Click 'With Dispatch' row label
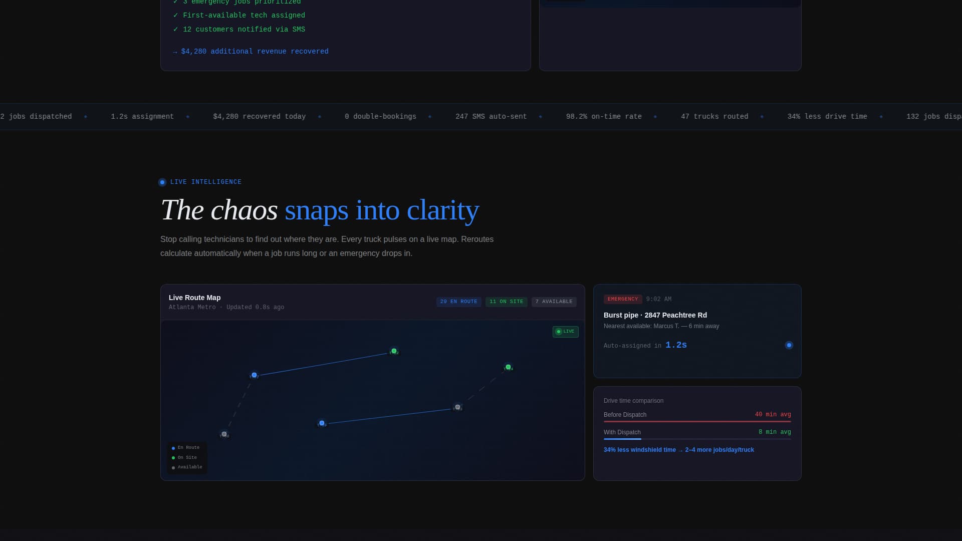 (622, 432)
